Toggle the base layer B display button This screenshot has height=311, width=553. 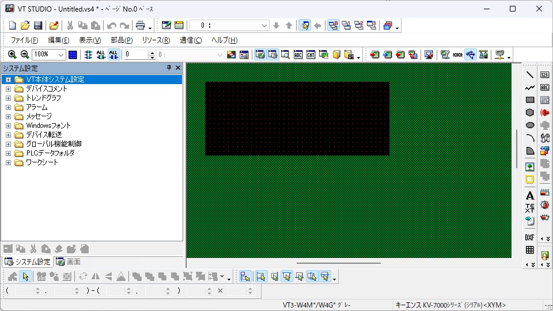tap(334, 25)
